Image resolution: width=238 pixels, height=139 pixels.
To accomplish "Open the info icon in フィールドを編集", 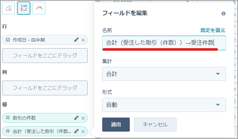I will [x=224, y=14].
